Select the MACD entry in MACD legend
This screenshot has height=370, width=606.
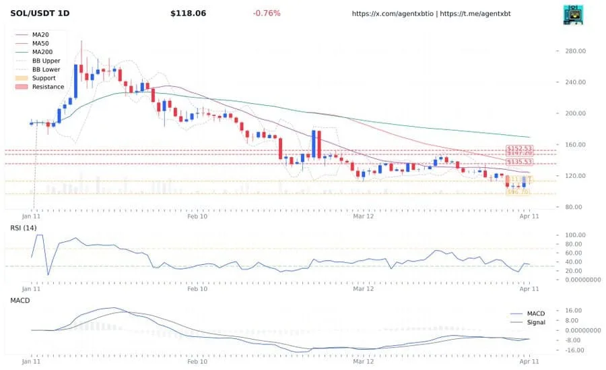527,313
